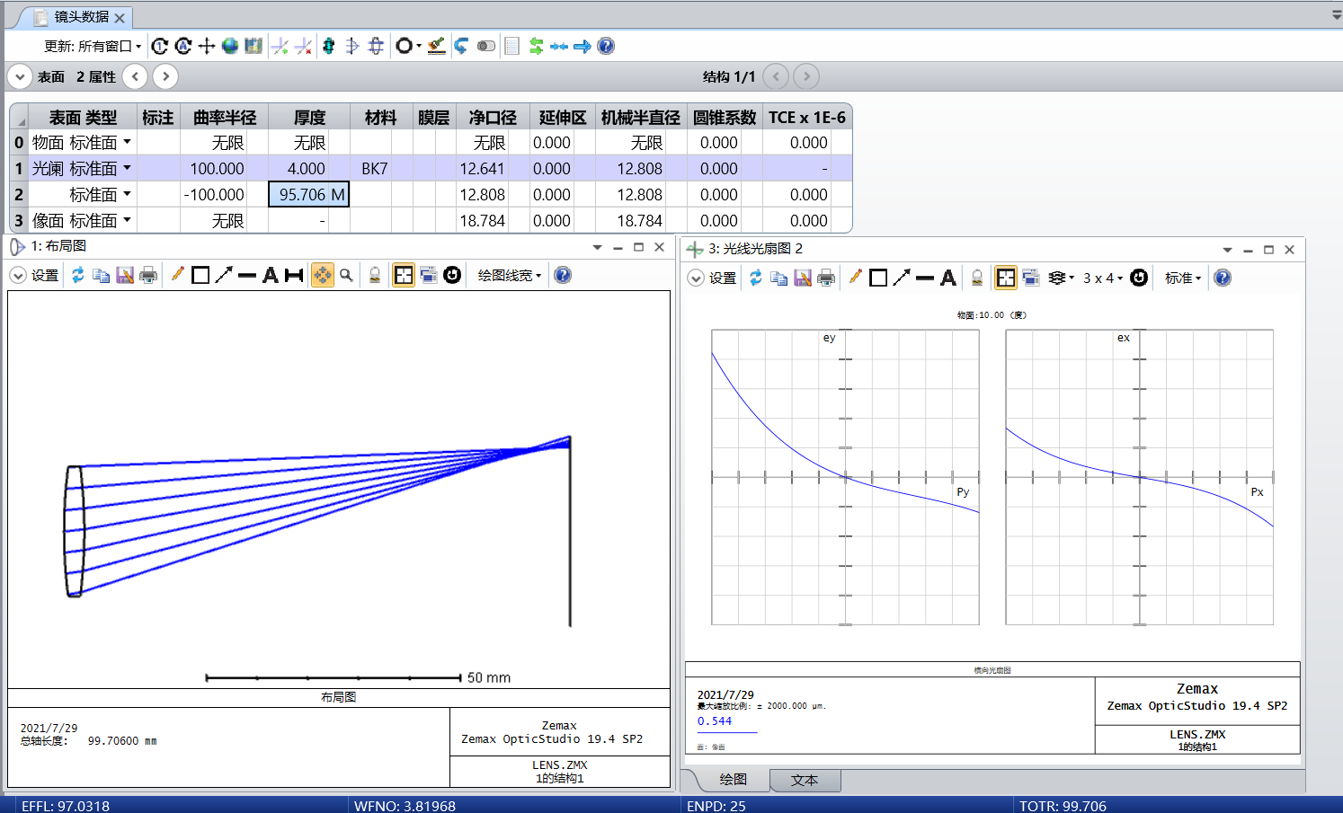Copy the layout window graphic
The height and width of the screenshot is (813, 1343).
click(x=102, y=275)
